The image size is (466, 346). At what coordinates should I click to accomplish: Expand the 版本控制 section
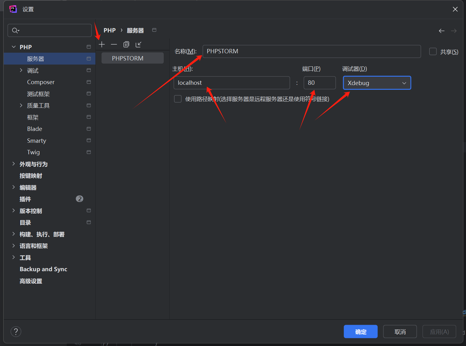[13, 211]
